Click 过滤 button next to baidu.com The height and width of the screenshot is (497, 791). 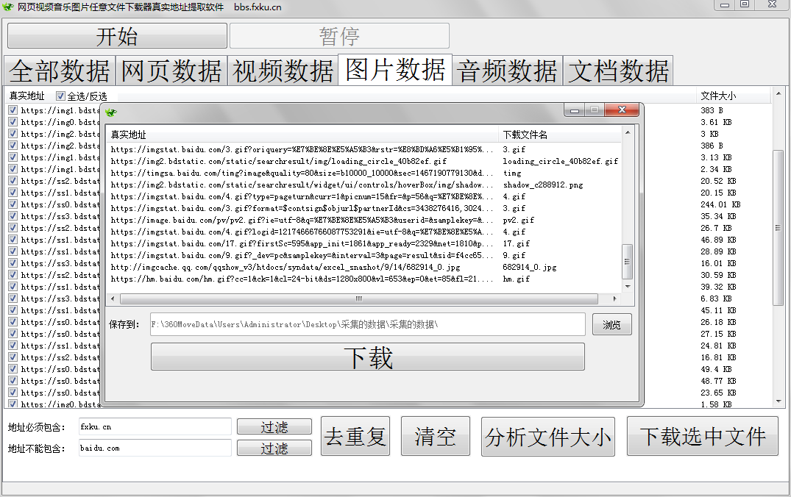pos(274,448)
